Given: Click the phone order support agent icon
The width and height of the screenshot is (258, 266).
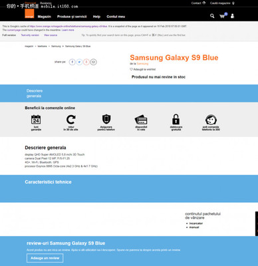Looking at the screenshot, I should click(x=211, y=120).
